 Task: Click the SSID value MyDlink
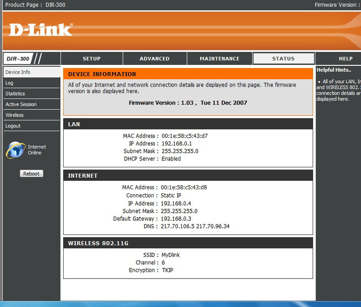click(x=171, y=255)
